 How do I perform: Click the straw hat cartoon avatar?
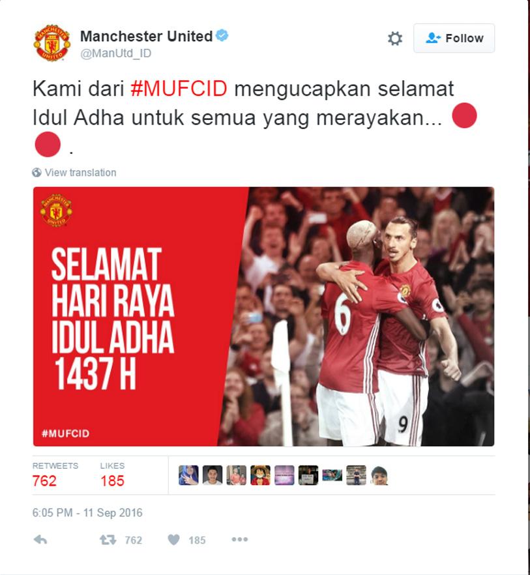(x=260, y=475)
